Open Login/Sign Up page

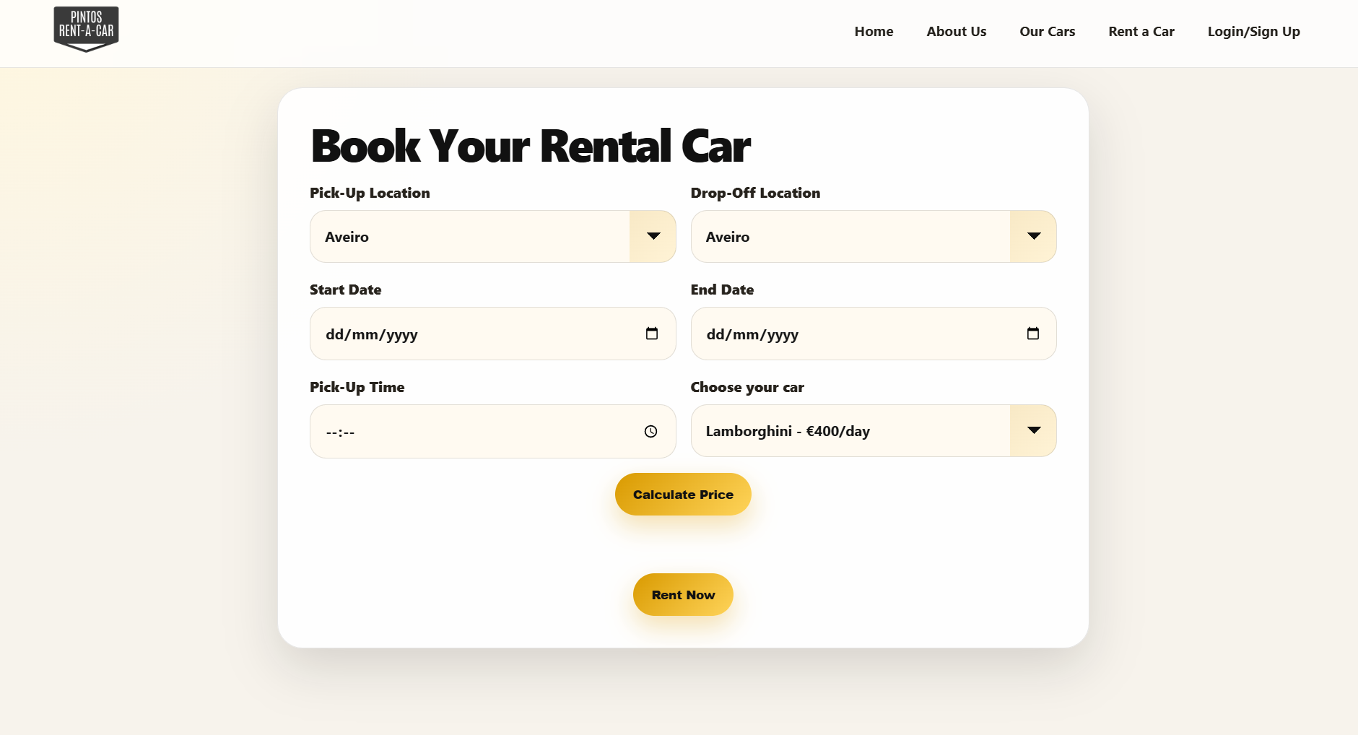point(1254,32)
